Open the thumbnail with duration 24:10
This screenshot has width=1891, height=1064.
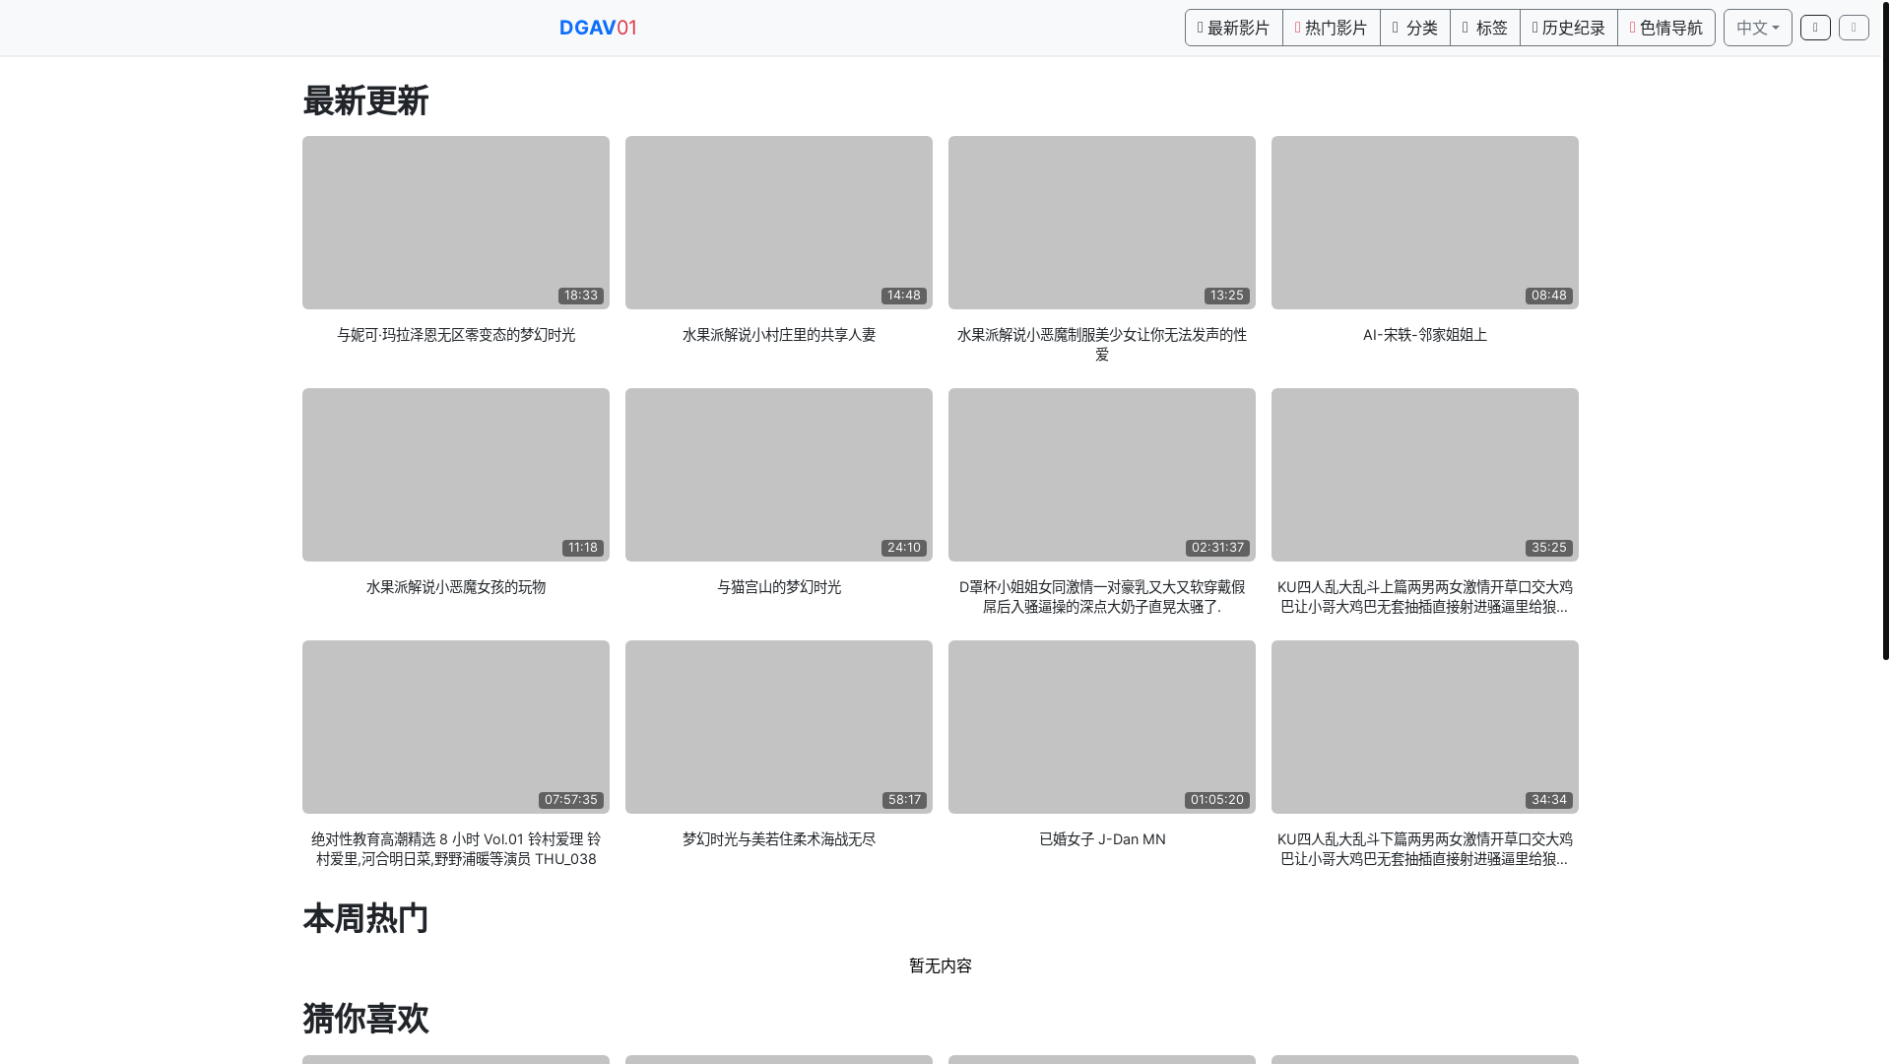point(779,475)
